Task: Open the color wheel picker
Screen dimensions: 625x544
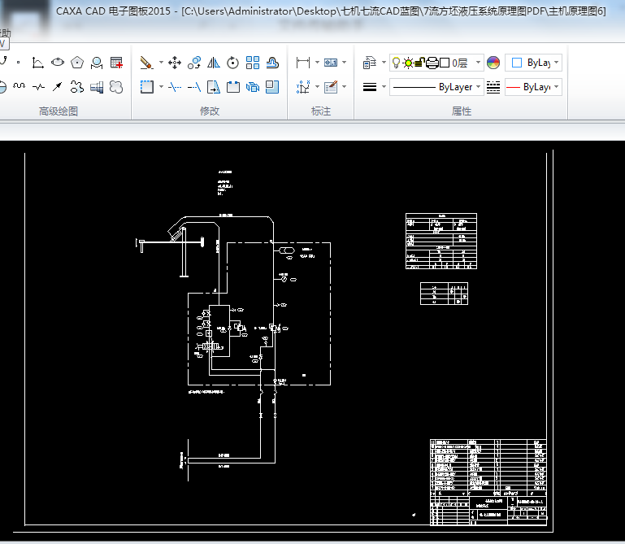Action: [493, 63]
